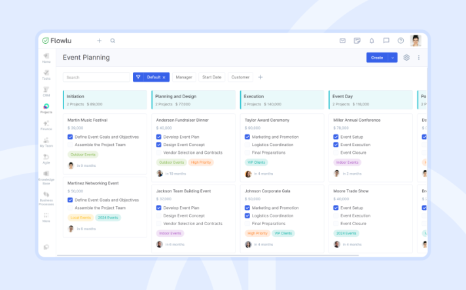
Task: Expand the Create button dropdown arrow
Action: (393, 58)
